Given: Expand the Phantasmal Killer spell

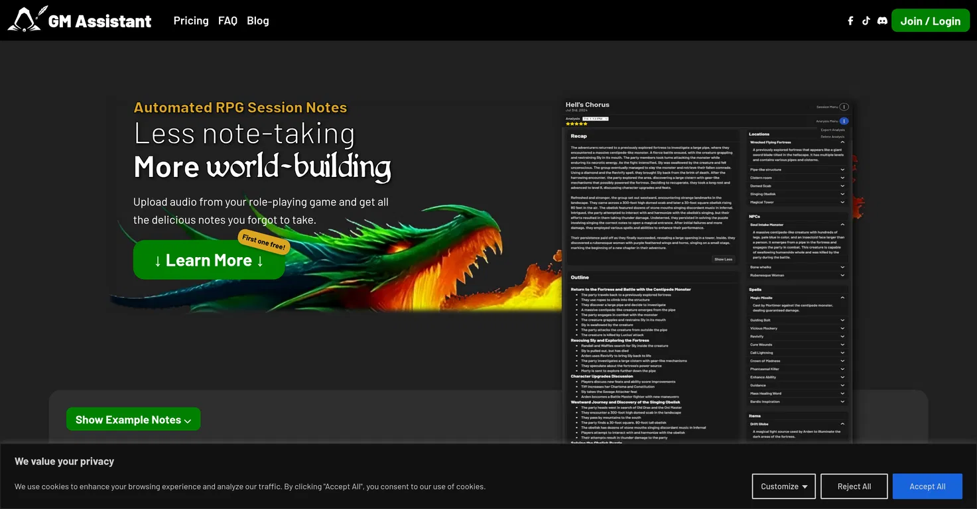Looking at the screenshot, I should pos(842,369).
